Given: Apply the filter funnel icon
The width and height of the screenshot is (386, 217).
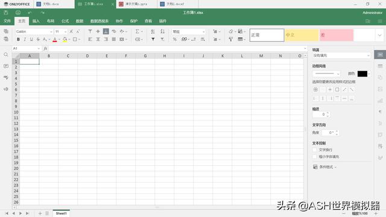Looking at the screenshot, I should [153, 39].
